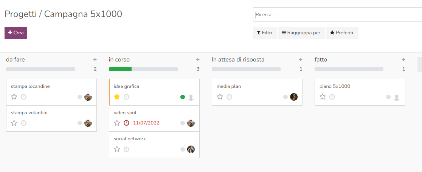The height and width of the screenshot is (172, 422).
Task: Click the green status dot on idea grafica
Action: (183, 97)
